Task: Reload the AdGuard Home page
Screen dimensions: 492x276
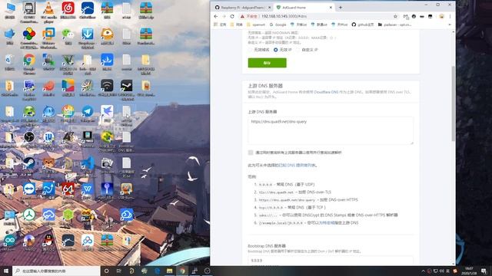Action: (x=232, y=16)
